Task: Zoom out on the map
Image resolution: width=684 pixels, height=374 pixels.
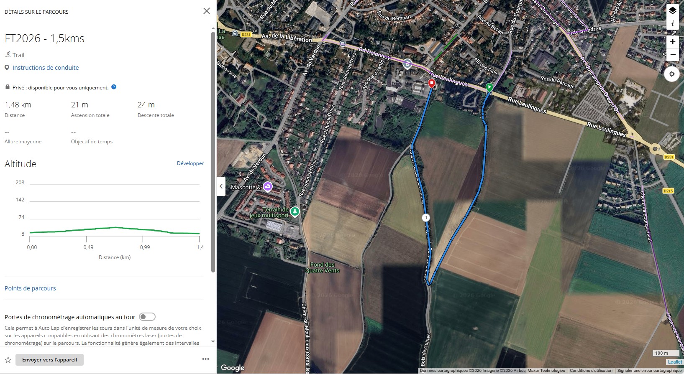Action: [x=672, y=55]
